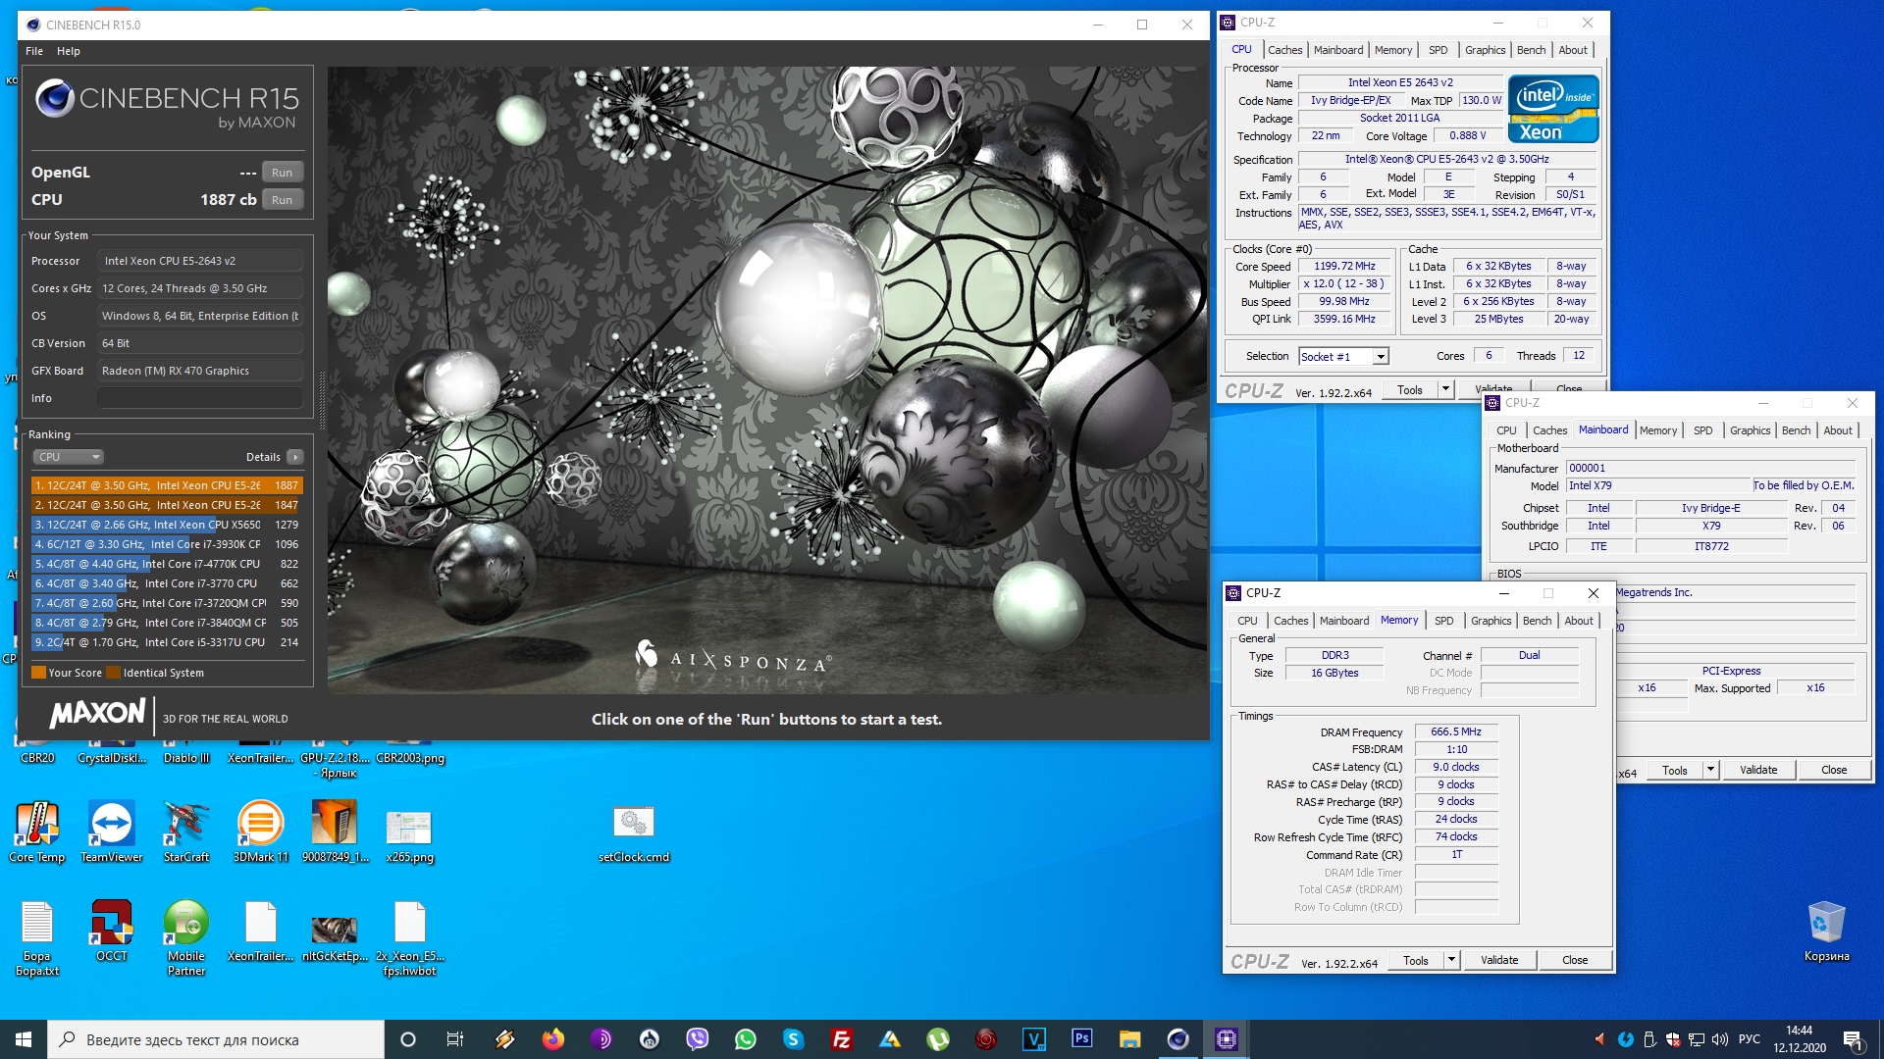This screenshot has width=1884, height=1059.
Task: Switch to Cinebench in the taskbar
Action: [x=1178, y=1039]
